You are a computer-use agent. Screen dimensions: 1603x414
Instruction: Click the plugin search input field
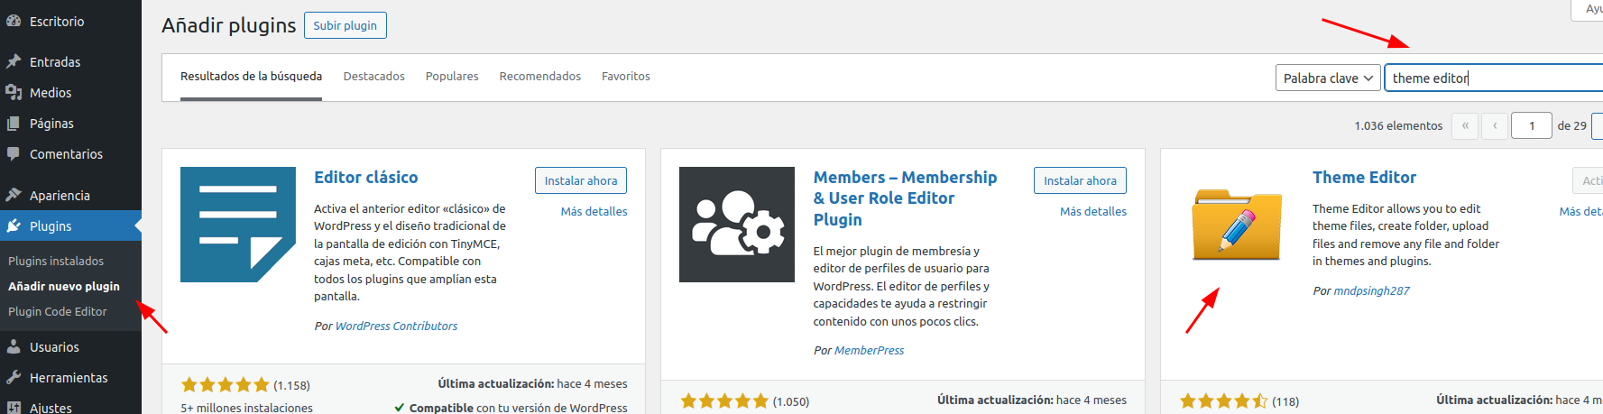1494,78
